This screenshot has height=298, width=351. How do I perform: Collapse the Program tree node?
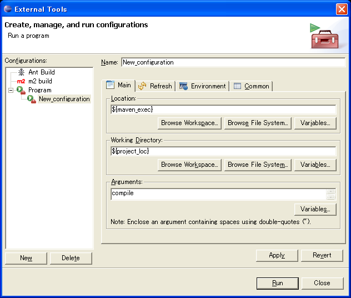point(11,90)
